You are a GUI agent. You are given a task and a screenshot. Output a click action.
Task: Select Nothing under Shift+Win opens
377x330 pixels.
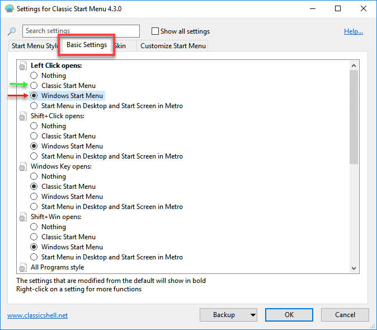coord(34,227)
